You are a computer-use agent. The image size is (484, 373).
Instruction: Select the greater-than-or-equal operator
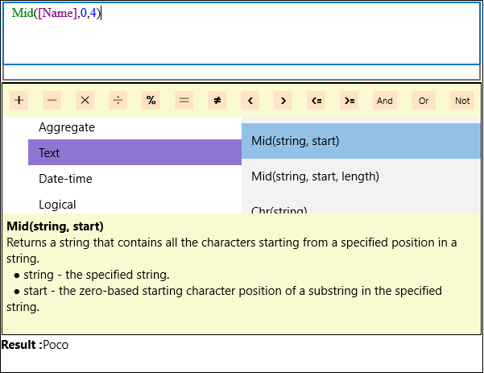(x=350, y=101)
